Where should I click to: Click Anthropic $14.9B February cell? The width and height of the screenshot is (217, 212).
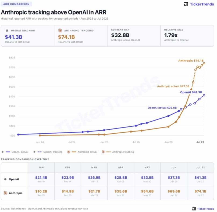click(68, 193)
